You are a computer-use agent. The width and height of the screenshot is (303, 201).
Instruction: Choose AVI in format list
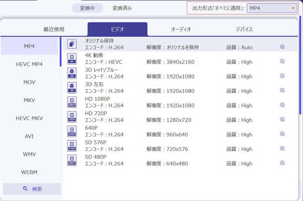click(29, 136)
